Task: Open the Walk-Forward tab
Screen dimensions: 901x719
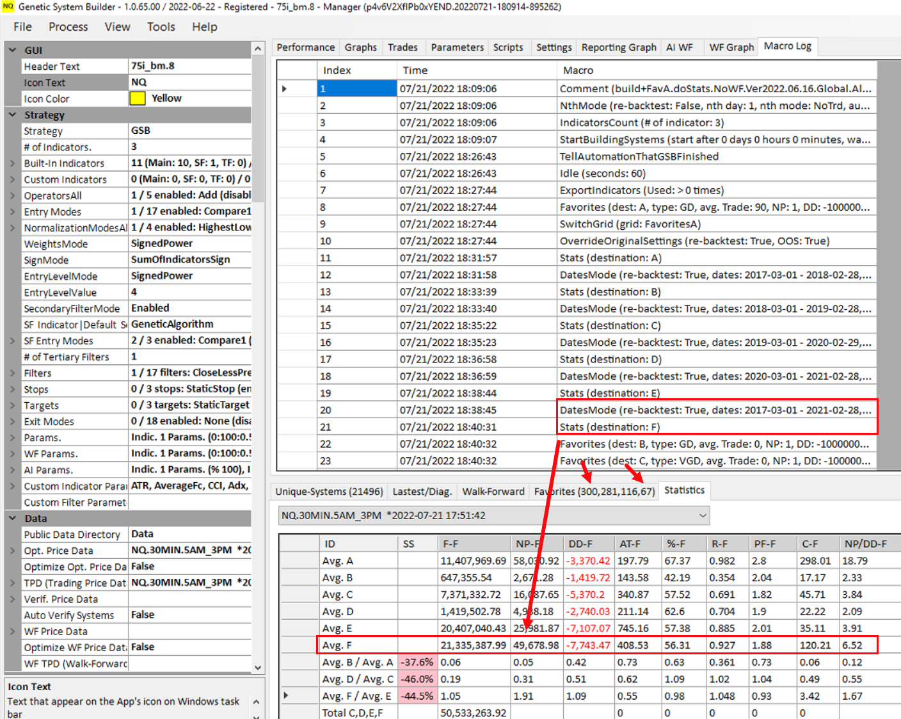Action: point(493,492)
